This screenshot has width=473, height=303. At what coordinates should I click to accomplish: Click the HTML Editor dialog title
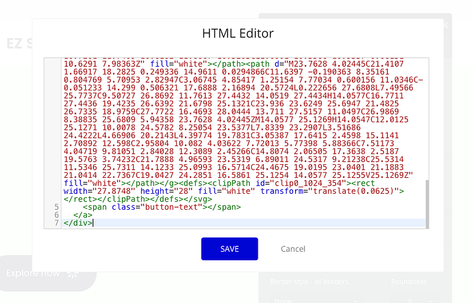238,34
